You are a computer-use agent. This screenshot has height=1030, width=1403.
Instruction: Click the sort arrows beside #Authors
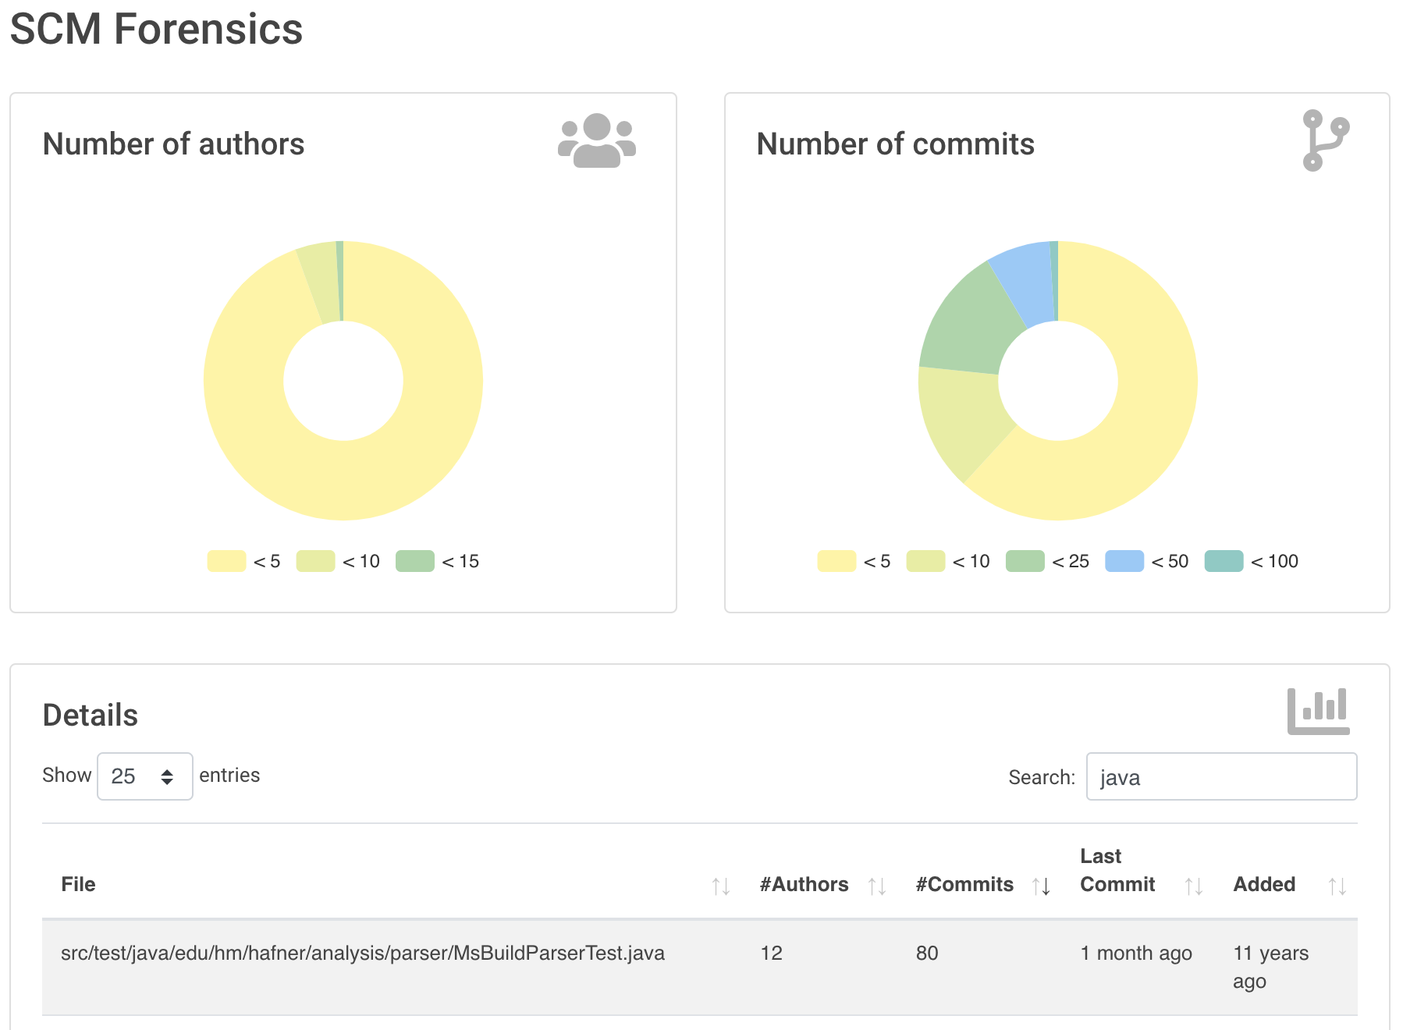click(x=877, y=884)
